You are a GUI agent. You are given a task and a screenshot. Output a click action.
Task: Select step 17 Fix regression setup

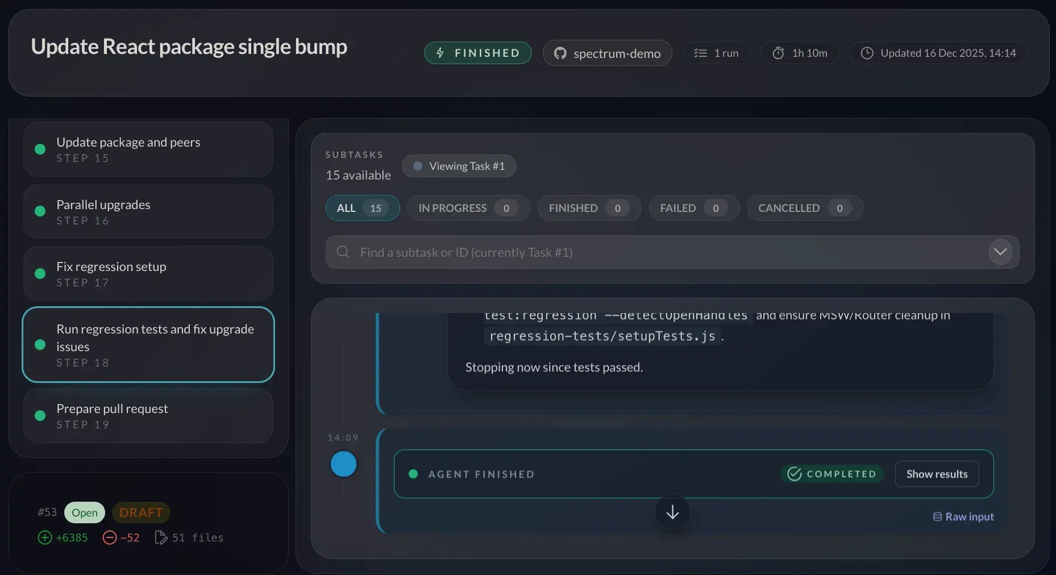[148, 273]
